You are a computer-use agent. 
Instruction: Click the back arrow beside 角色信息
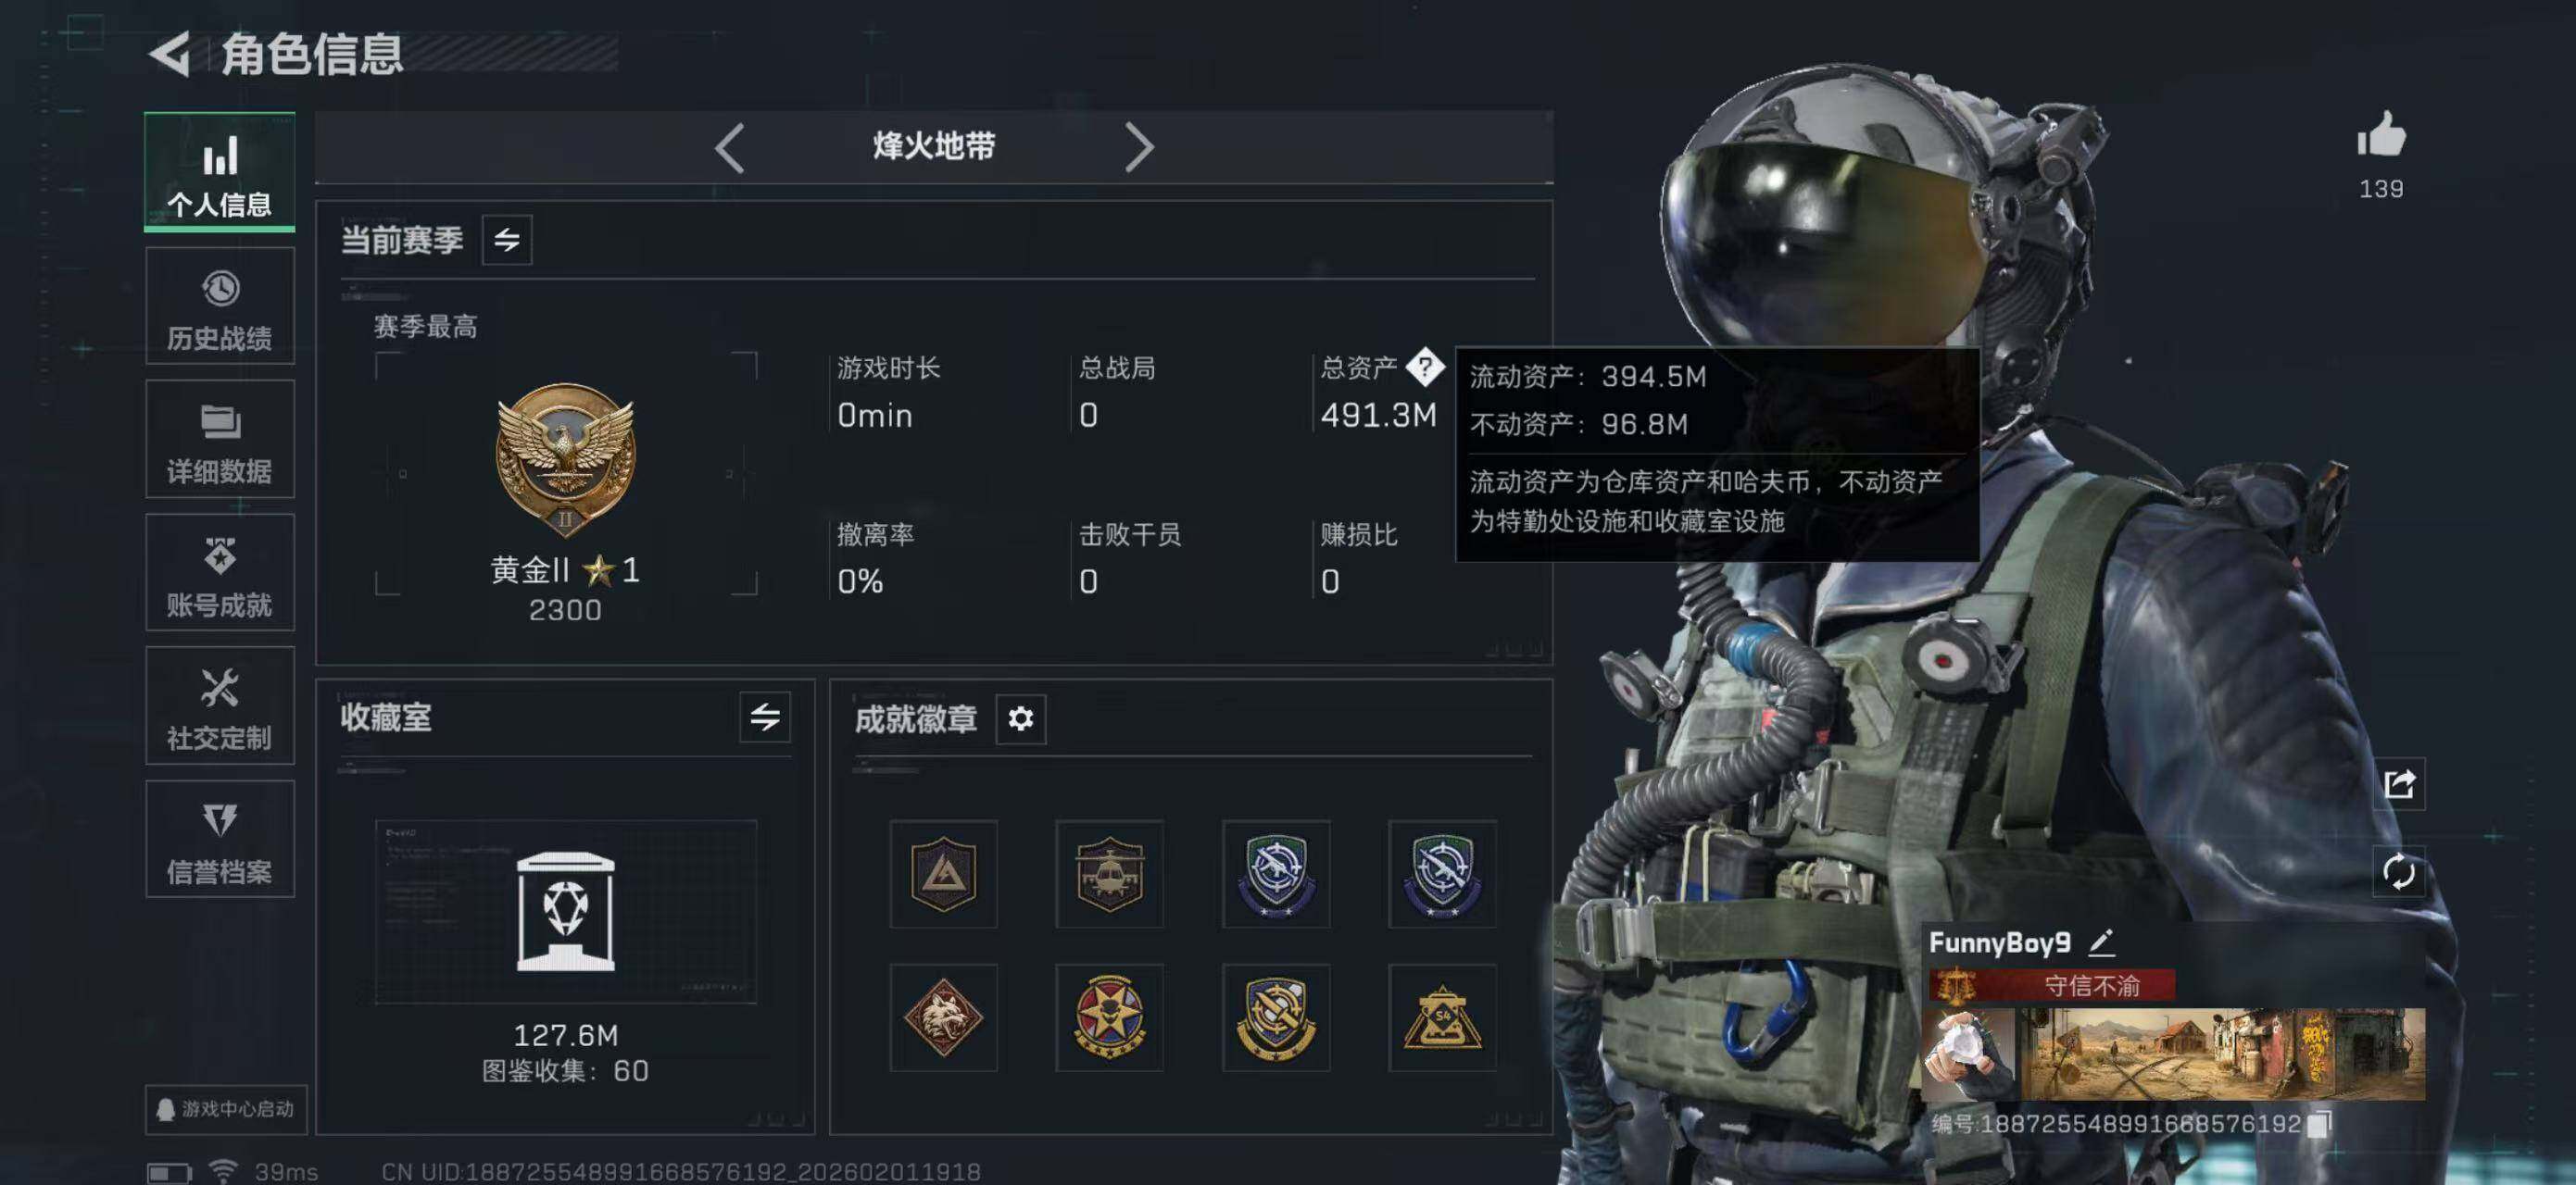click(170, 54)
